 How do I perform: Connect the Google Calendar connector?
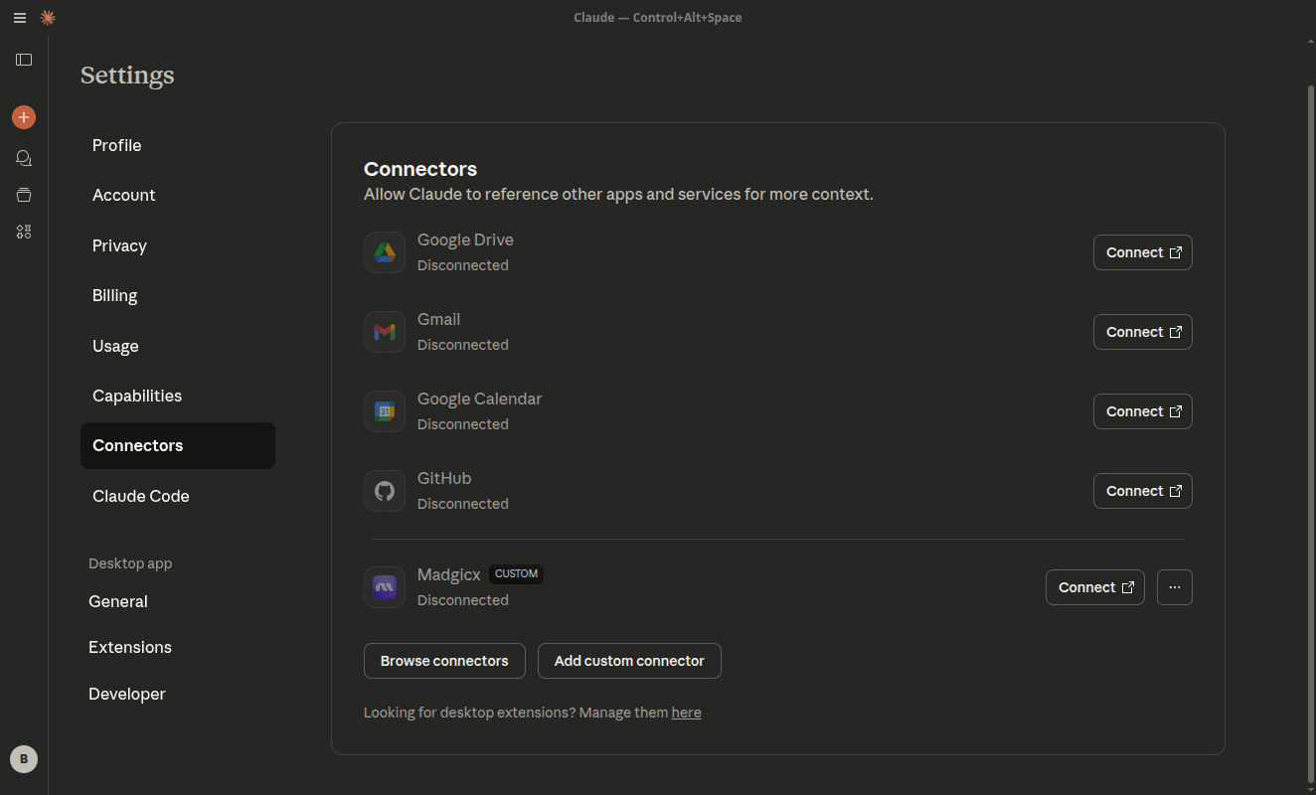point(1143,411)
